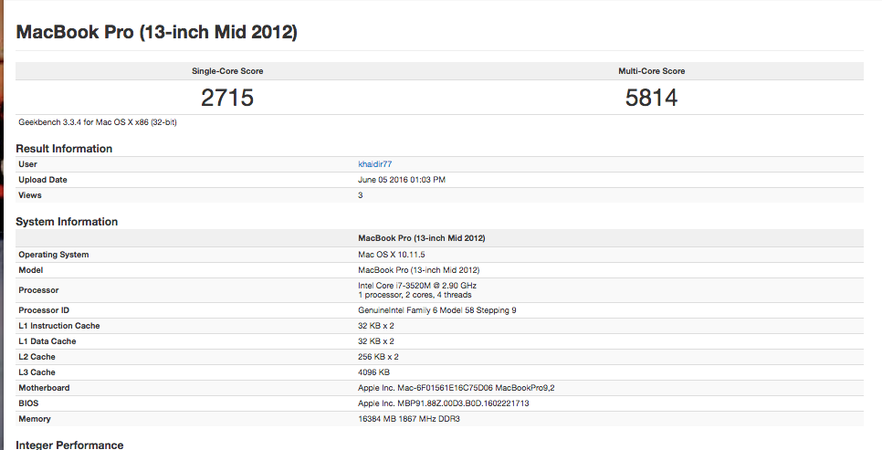The width and height of the screenshot is (882, 450).
Task: Select the Mac OS X 10.11.5 value
Action: [x=392, y=255]
